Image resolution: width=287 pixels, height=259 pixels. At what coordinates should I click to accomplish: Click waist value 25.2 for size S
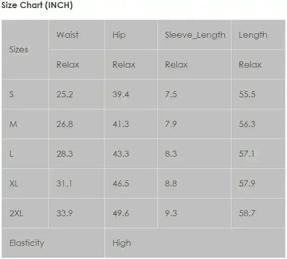pyautogui.click(x=65, y=94)
